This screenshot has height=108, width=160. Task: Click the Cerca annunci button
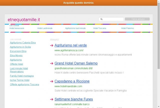pos(137,19)
